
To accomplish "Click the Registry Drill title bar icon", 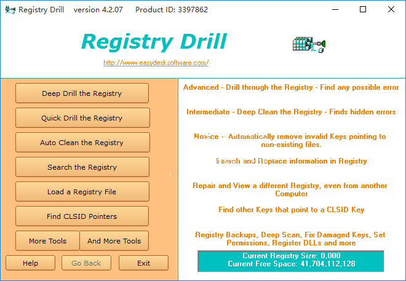I will click(10, 10).
